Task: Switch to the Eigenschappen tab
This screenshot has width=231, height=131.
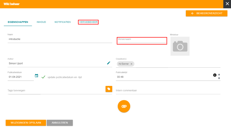Action: (x=18, y=22)
